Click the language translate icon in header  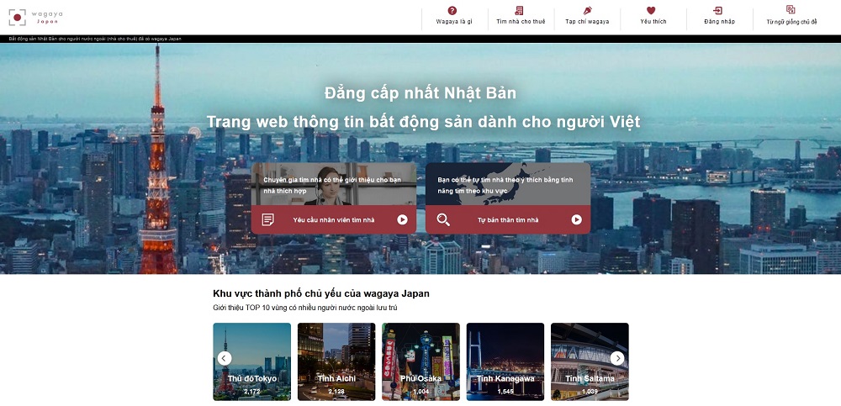[x=790, y=9]
